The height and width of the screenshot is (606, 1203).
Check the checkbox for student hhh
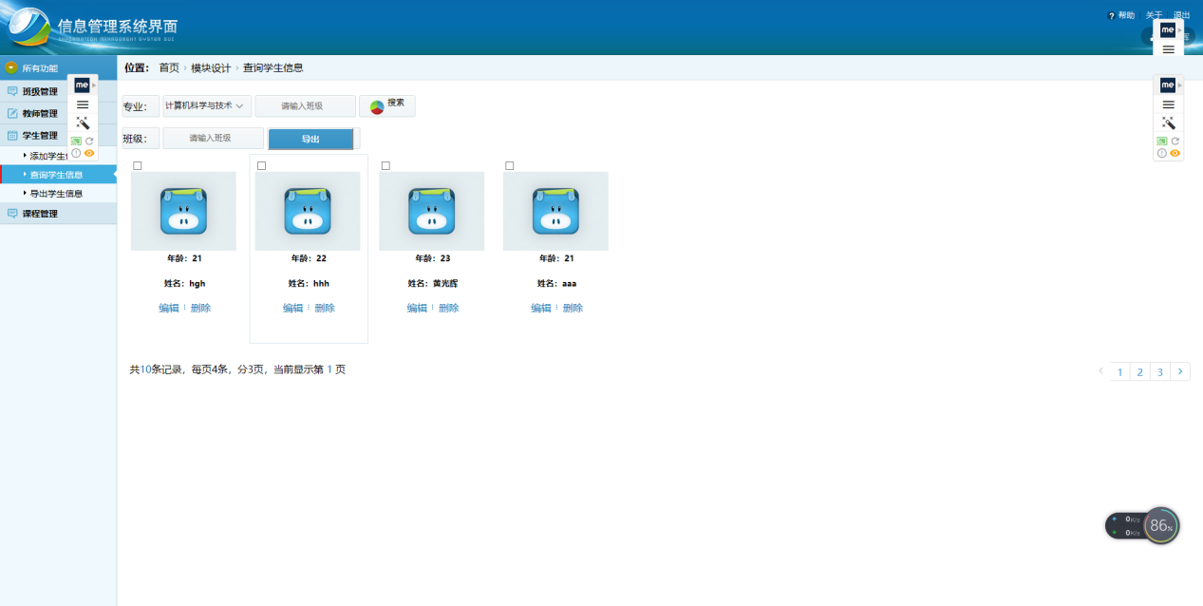pyautogui.click(x=262, y=166)
